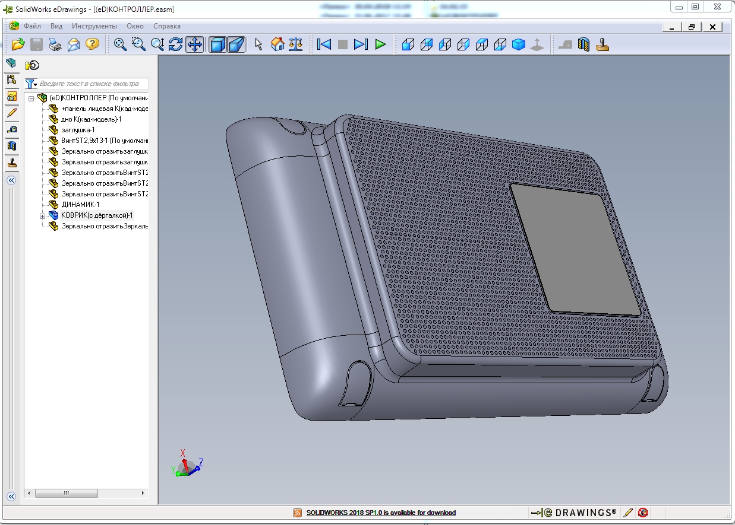The height and width of the screenshot is (525, 735).
Task: Select the Zoom to Fit tool
Action: pyautogui.click(x=121, y=44)
